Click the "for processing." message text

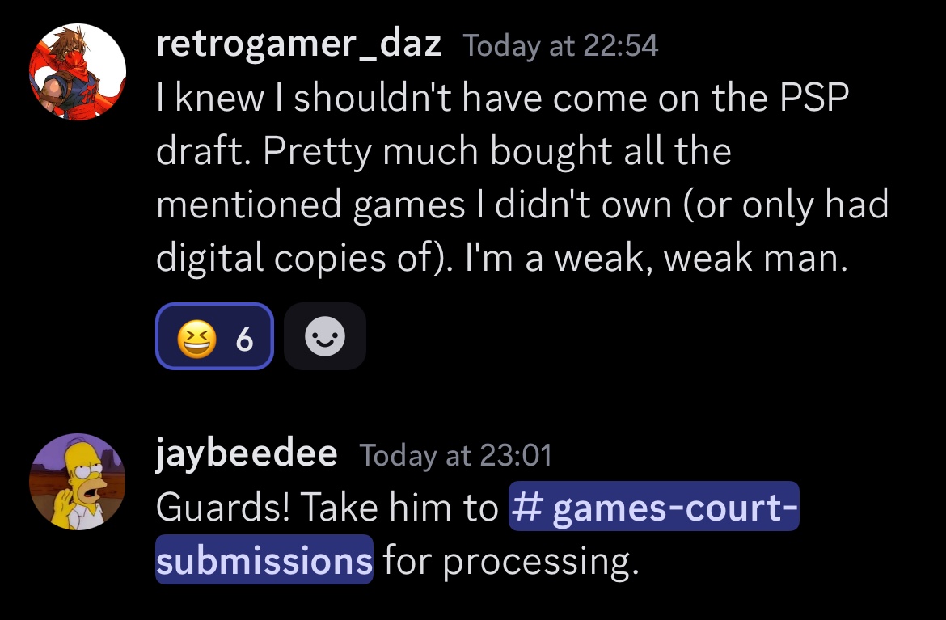coord(511,561)
